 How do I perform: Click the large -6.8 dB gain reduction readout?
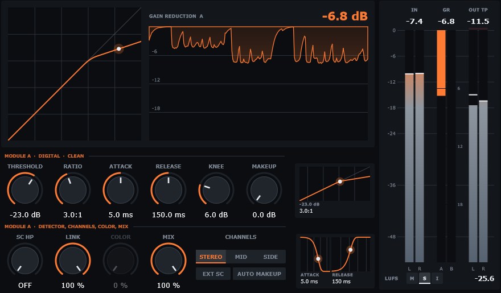345,16
